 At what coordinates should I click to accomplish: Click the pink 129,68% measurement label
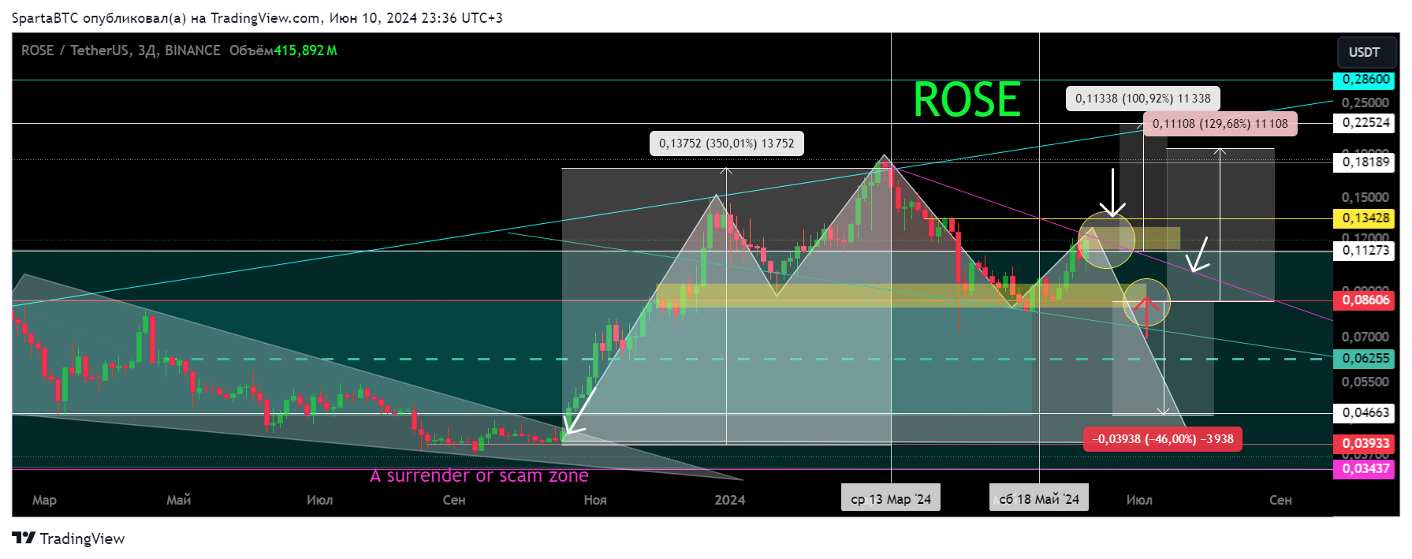coord(1220,124)
